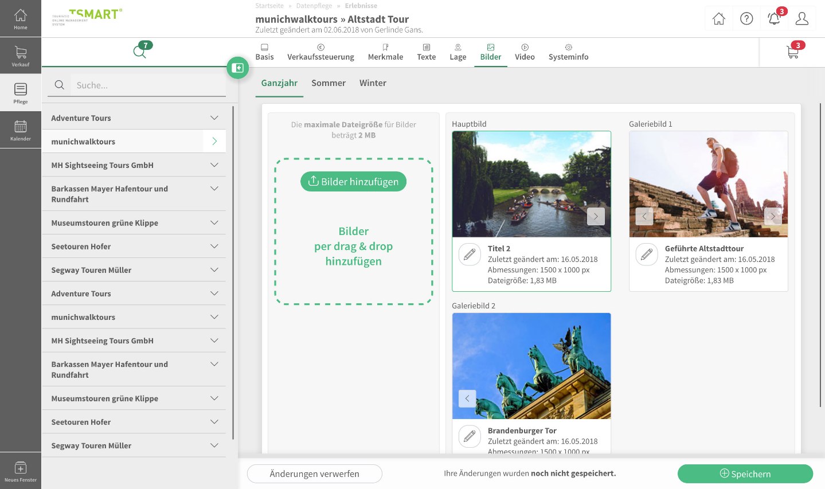825x489 pixels.
Task: Open user profile icon
Action: [x=802, y=19]
